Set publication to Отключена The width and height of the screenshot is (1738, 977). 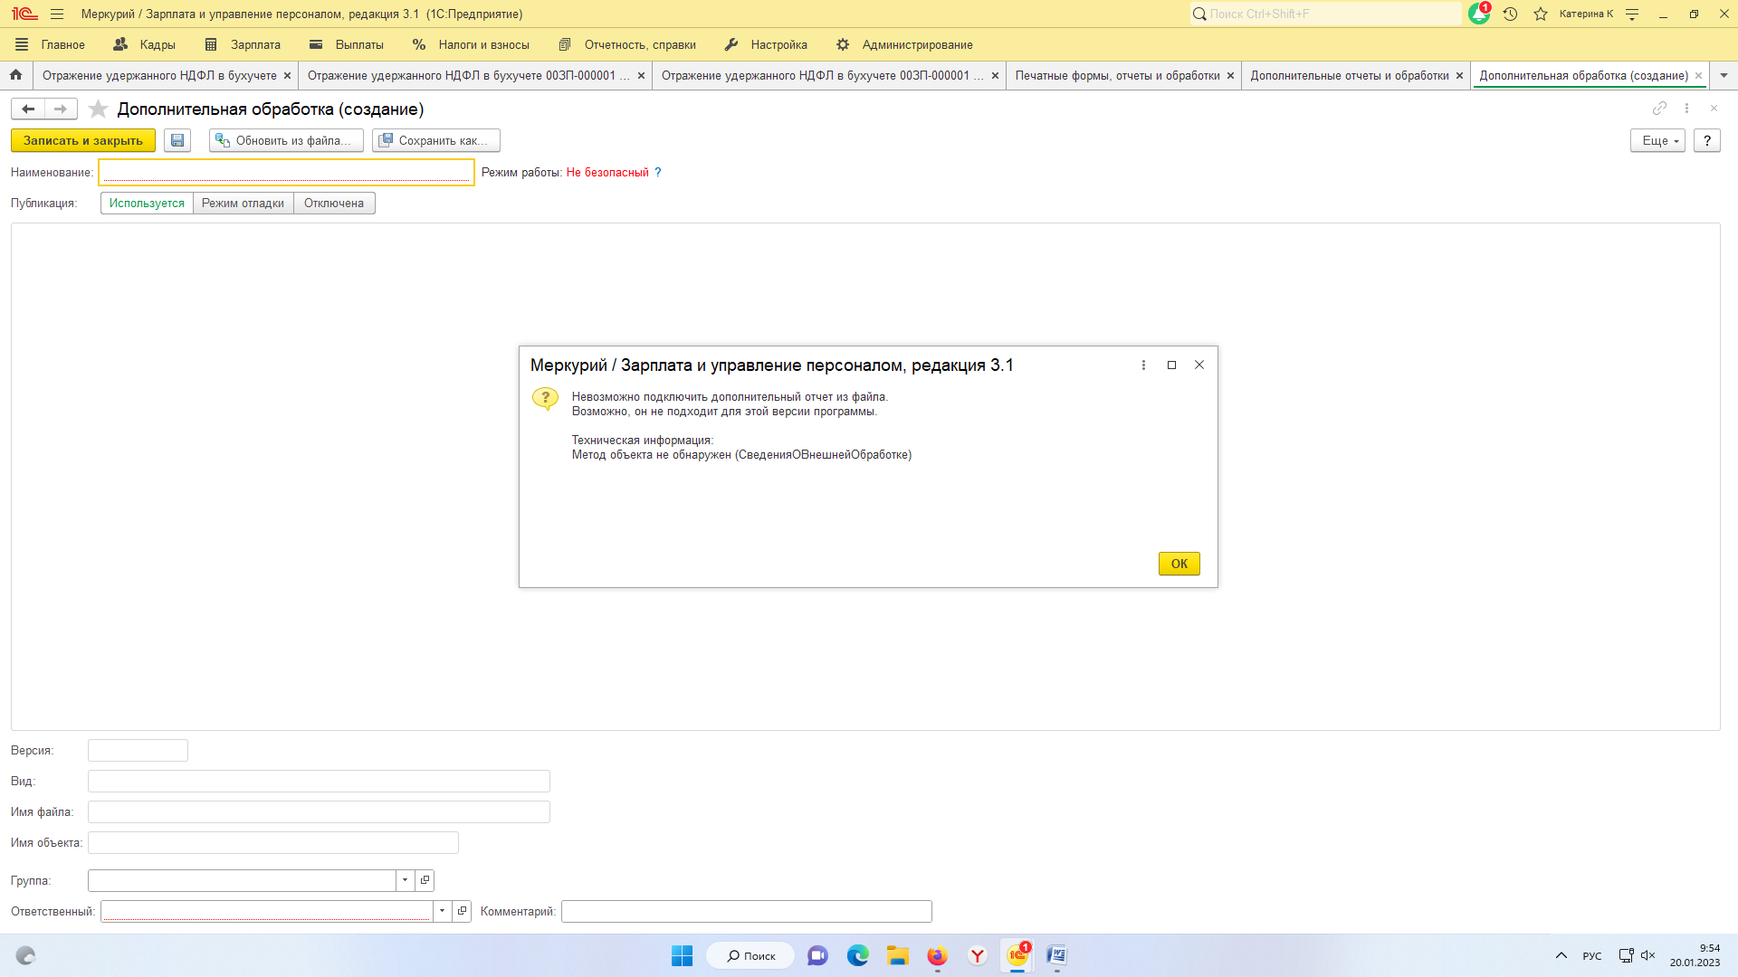(334, 203)
